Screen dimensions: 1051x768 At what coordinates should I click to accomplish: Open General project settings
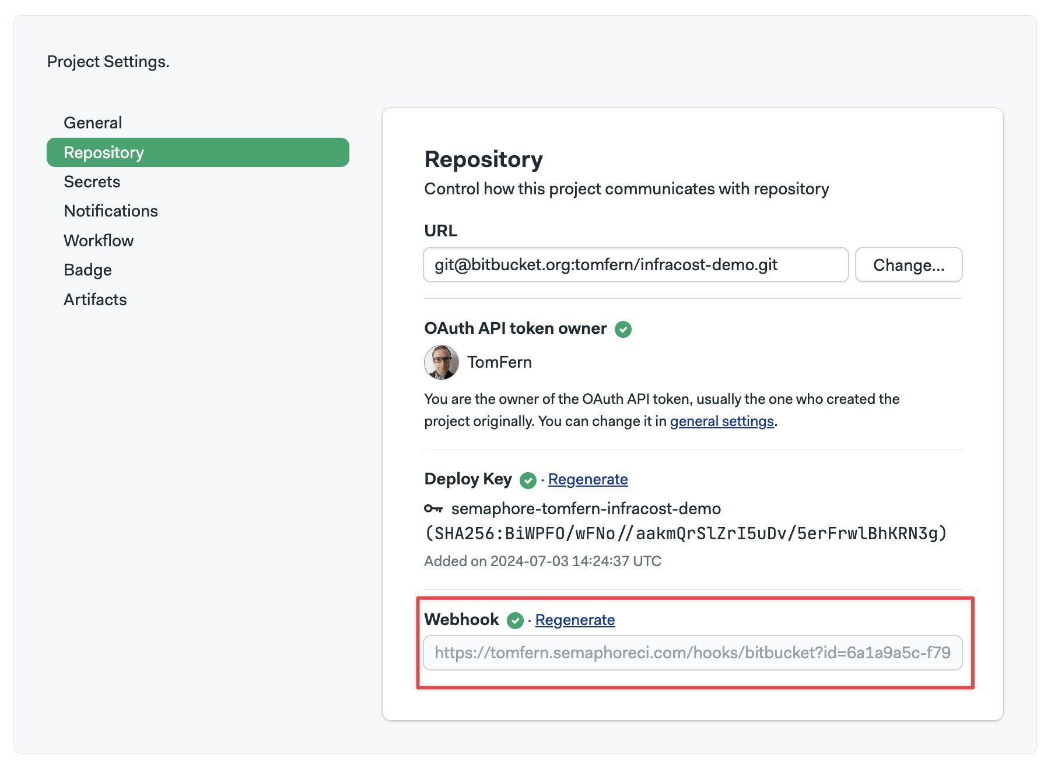click(93, 123)
